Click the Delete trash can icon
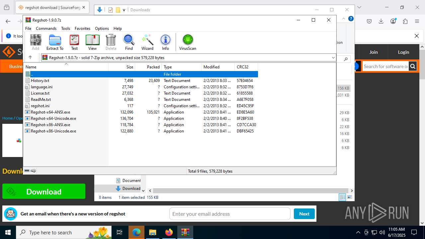This screenshot has width=425, height=239. (x=111, y=42)
